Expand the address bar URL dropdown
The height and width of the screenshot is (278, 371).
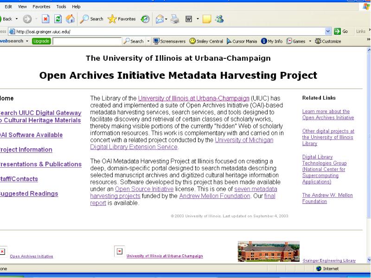pyautogui.click(x=328, y=31)
